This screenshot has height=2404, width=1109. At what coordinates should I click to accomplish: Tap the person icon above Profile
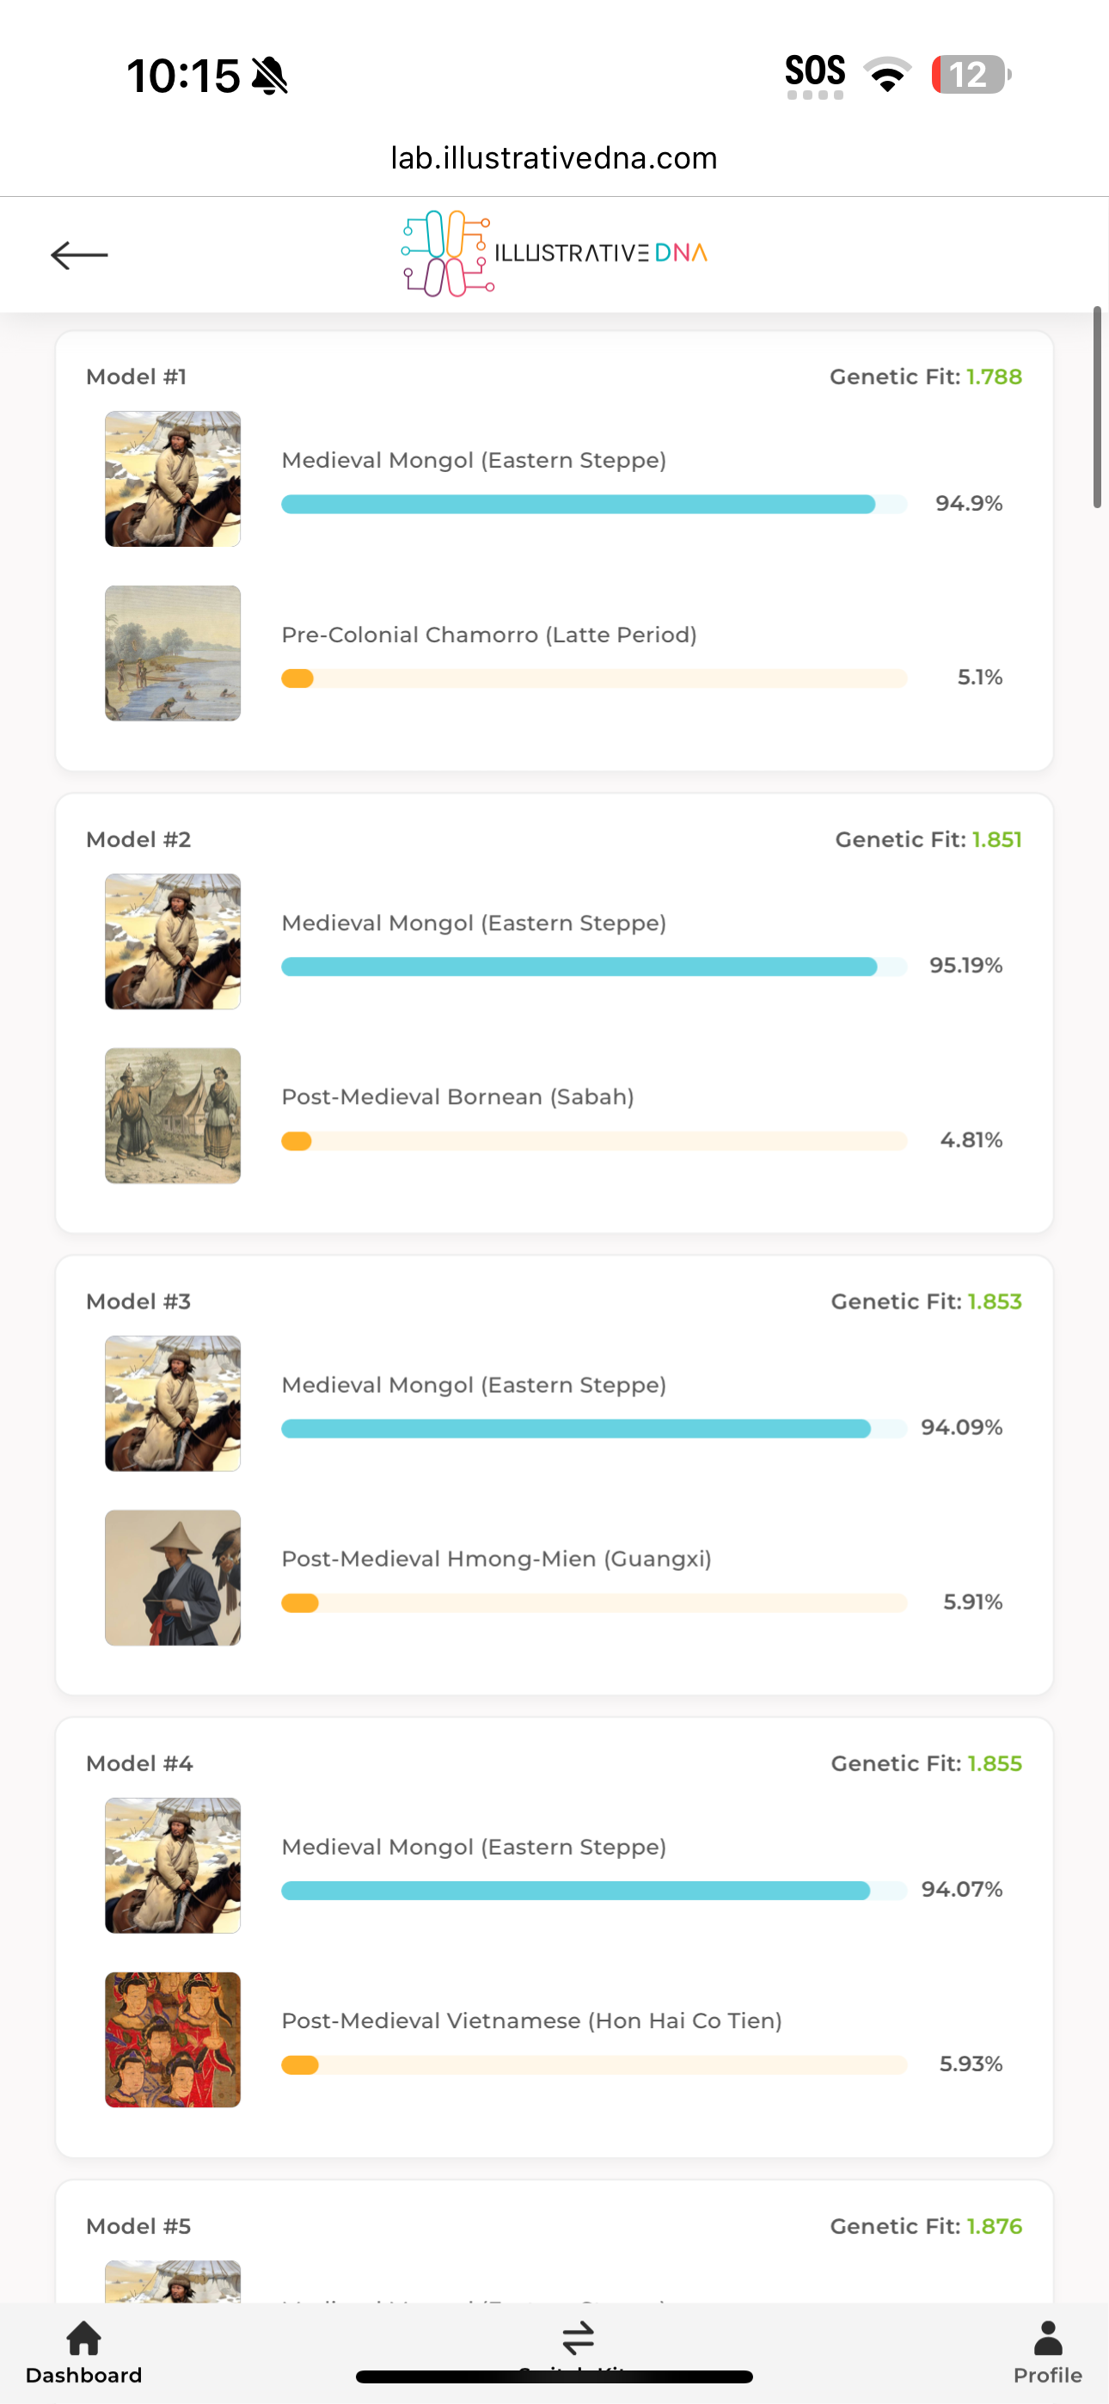[1048, 2338]
